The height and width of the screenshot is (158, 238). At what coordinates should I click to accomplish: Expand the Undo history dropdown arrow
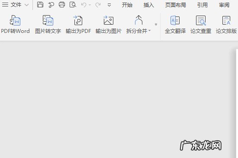pyautogui.click(x=90, y=5)
